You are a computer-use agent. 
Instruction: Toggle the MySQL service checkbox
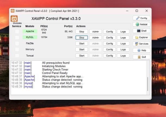click(17, 37)
